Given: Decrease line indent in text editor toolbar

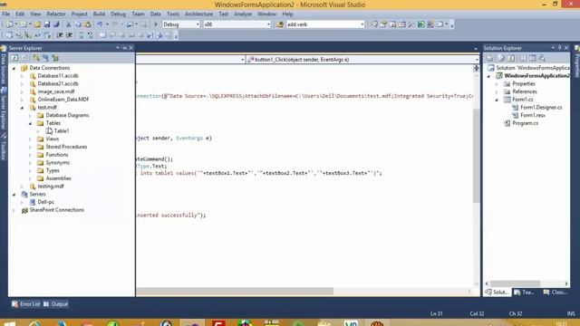Looking at the screenshot, I should (60, 35).
